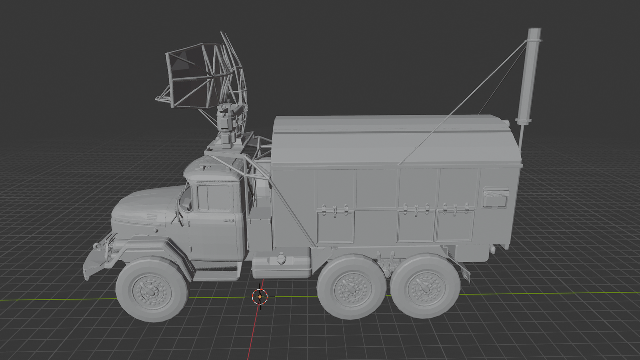
Task: Select the small hatch on the box's rear side
Action: 496,197
